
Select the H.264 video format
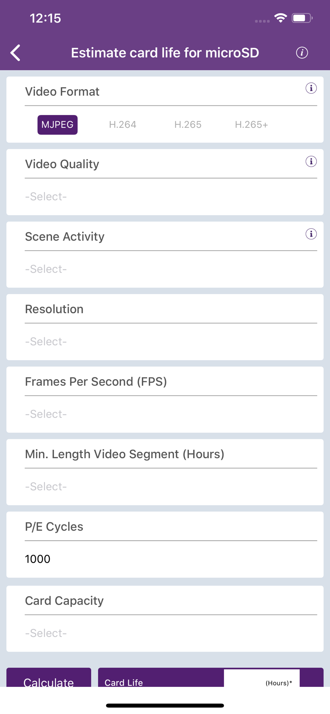[122, 125]
